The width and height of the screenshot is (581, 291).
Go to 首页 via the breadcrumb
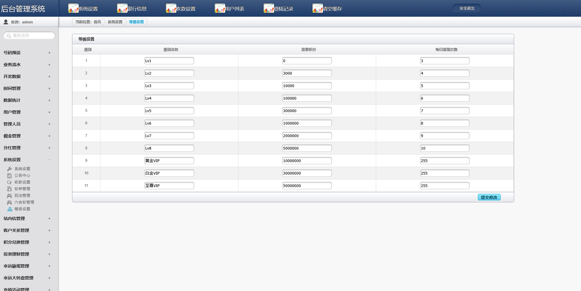(97, 22)
